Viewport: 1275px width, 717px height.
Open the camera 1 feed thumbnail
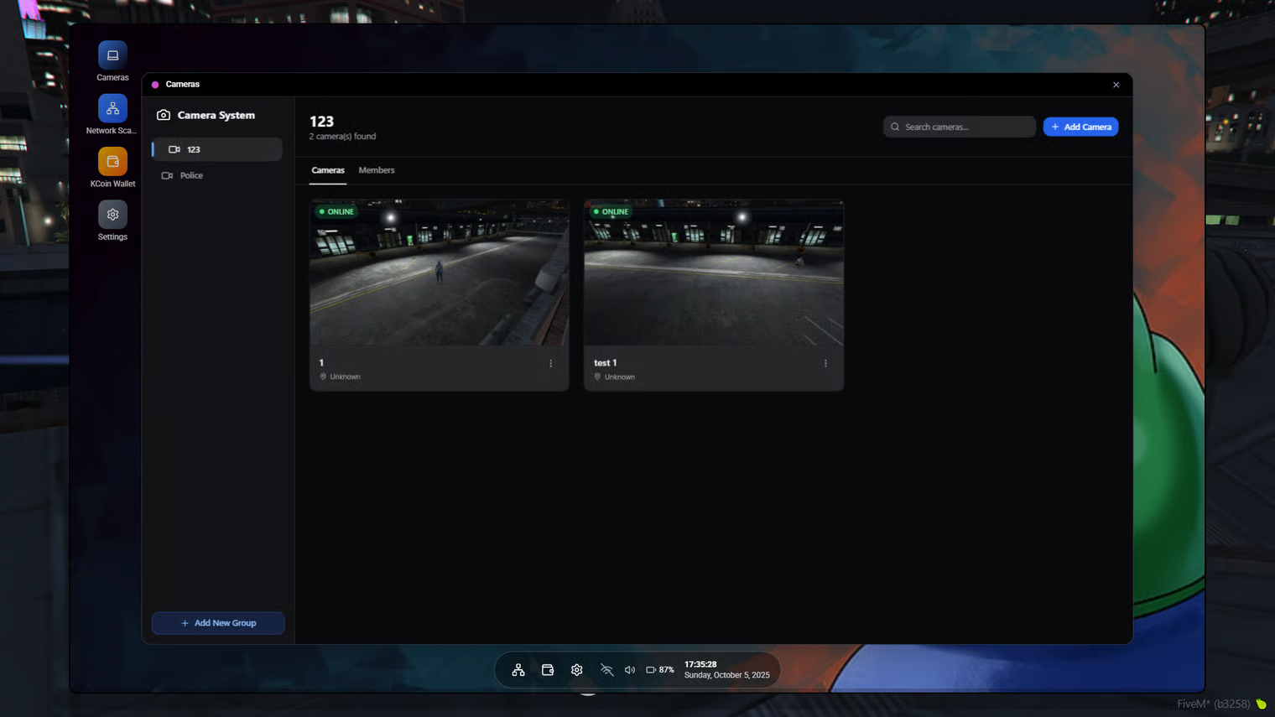click(440, 273)
